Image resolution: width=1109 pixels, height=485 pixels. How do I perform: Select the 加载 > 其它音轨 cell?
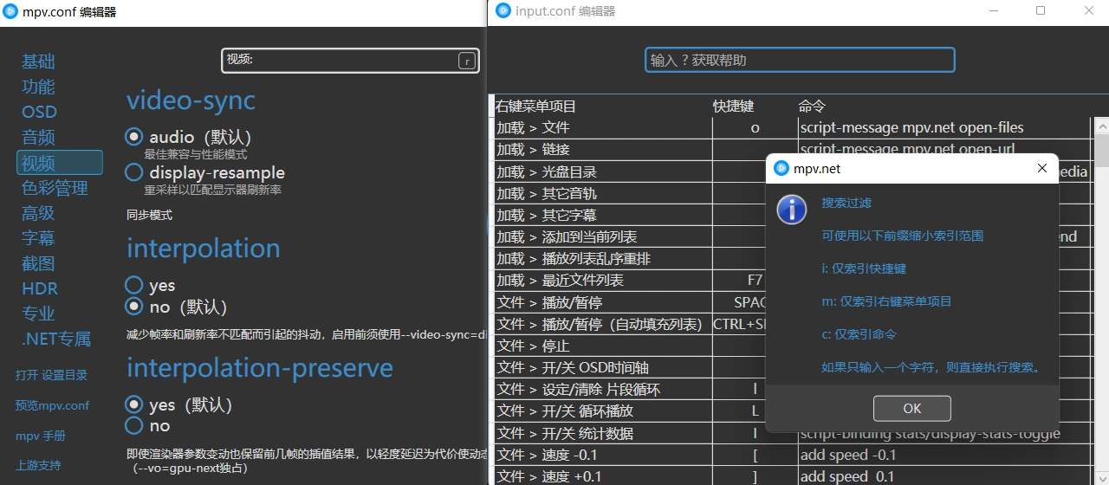coord(603,193)
